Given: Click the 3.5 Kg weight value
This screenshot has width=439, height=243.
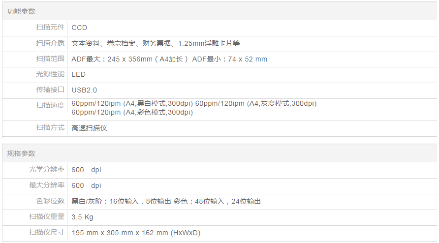Looking at the screenshot, I should [82, 217].
